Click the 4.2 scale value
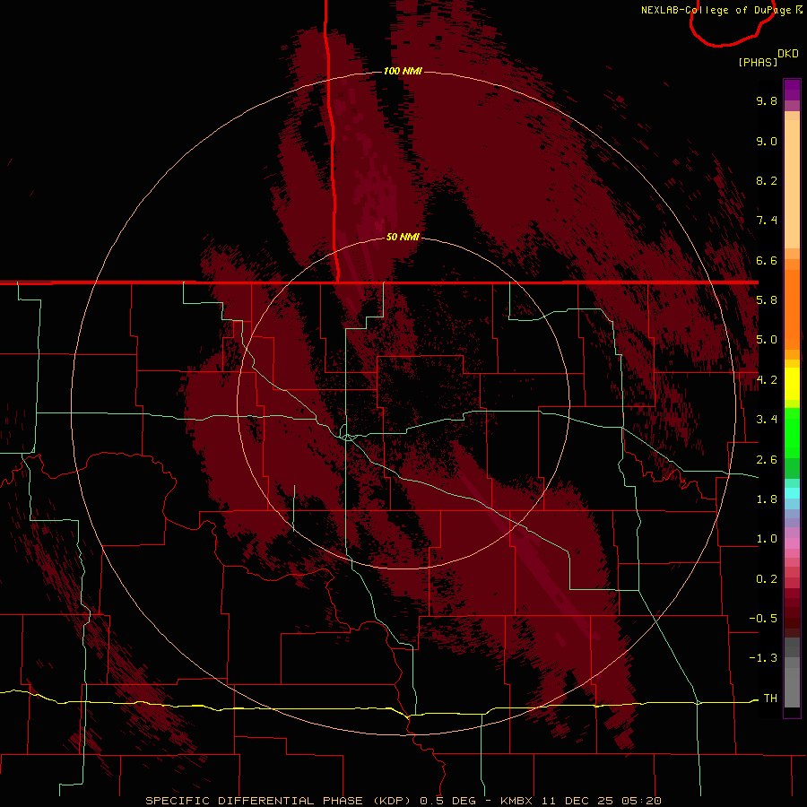The width and height of the screenshot is (807, 807). [767, 380]
